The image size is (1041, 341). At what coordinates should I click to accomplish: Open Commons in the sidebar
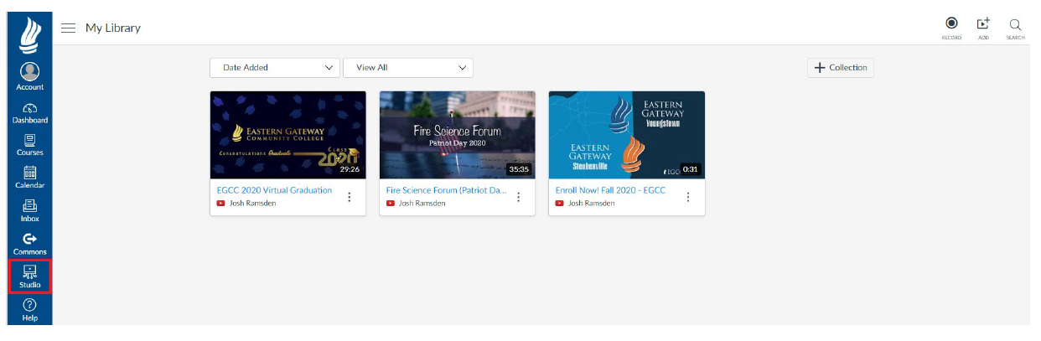click(x=29, y=243)
